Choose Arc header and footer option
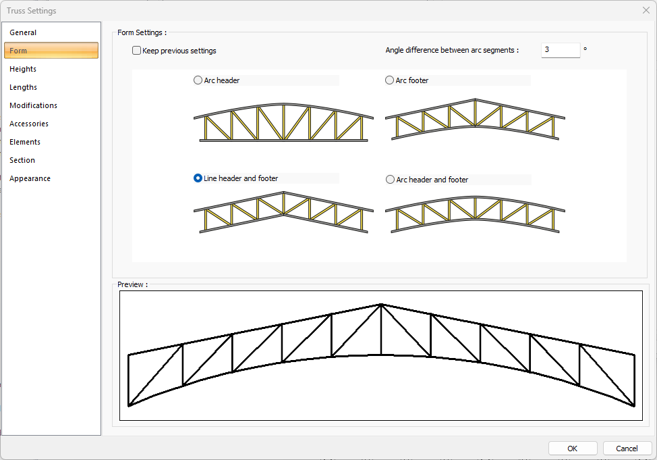Viewport: 657px width, 460px height. tap(390, 180)
